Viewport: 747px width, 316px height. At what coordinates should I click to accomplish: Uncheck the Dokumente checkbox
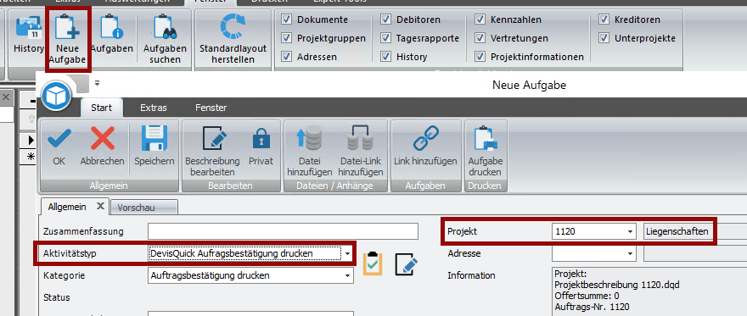(x=286, y=19)
